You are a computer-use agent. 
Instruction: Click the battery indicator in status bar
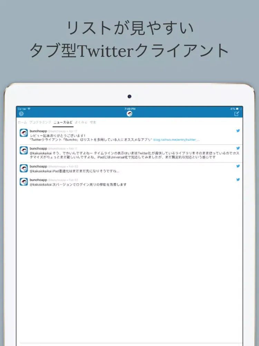coord(238,109)
